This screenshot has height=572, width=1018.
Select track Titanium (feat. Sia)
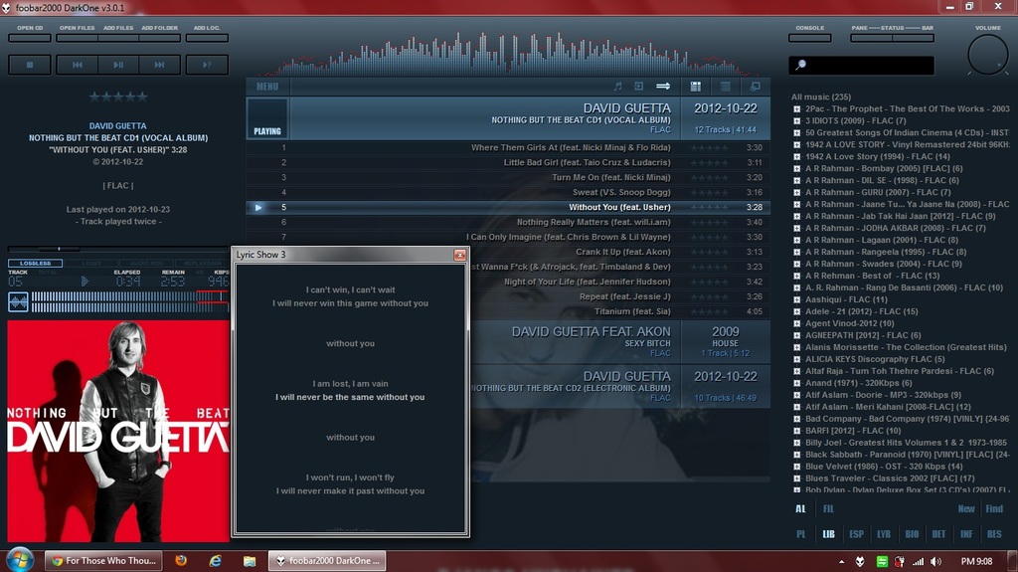pos(619,311)
